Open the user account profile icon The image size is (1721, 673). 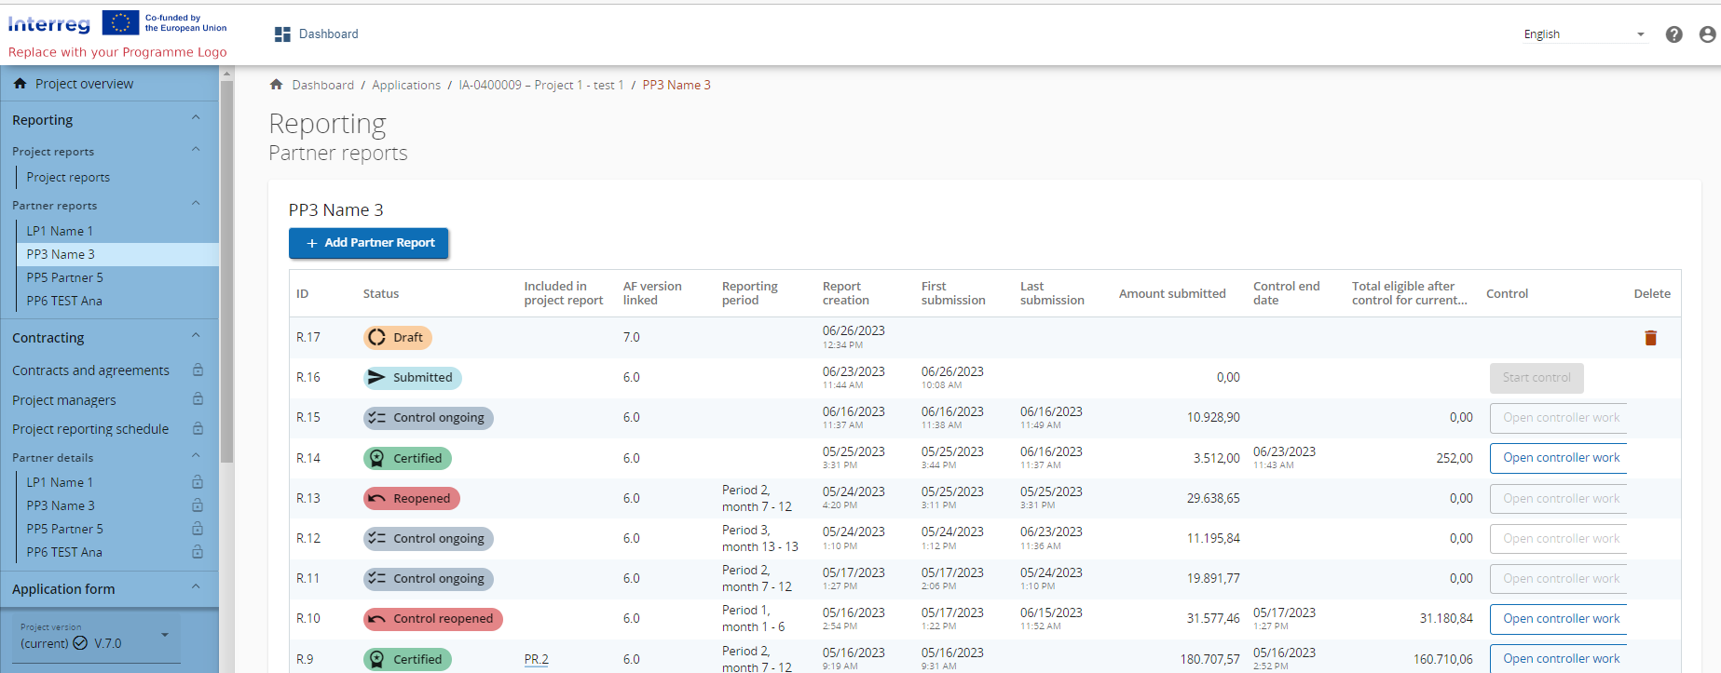click(1707, 34)
